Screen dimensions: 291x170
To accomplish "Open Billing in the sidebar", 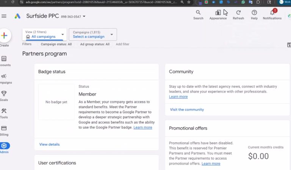I will 4,131.
